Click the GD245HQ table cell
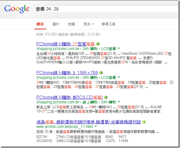 44,141
